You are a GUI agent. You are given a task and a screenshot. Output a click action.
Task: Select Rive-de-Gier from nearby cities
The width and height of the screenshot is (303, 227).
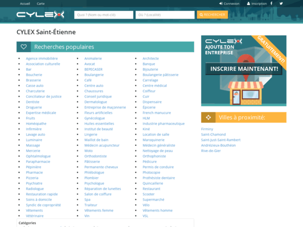(211, 151)
